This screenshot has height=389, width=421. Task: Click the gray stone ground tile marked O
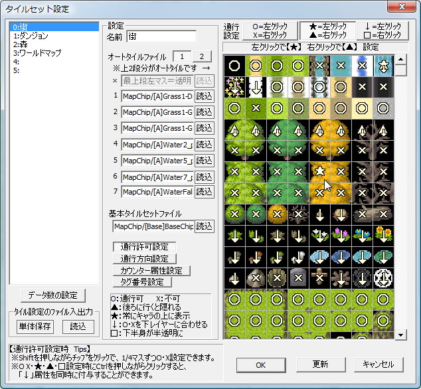tap(383, 108)
